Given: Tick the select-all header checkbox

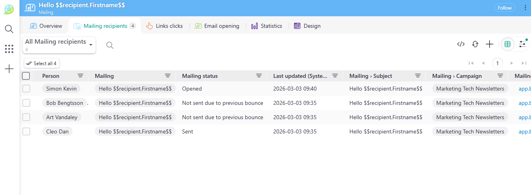Looking at the screenshot, I should (26, 76).
